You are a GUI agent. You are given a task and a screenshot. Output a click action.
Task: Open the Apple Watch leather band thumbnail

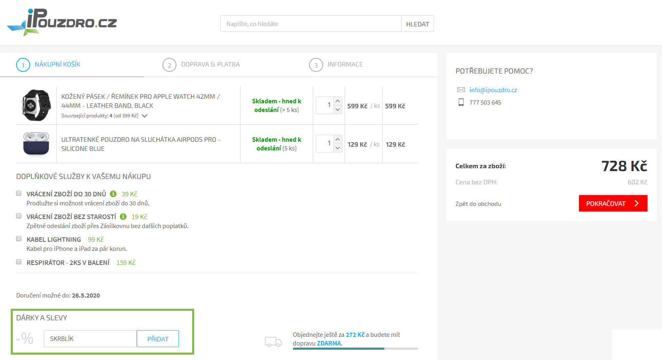click(x=36, y=105)
